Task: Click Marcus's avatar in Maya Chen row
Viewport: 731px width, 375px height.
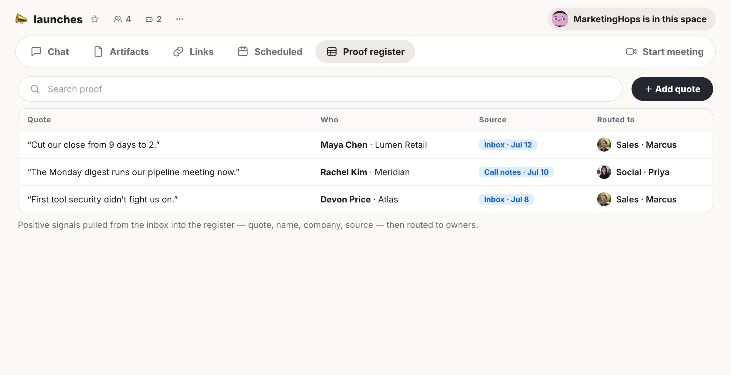Action: (604, 145)
